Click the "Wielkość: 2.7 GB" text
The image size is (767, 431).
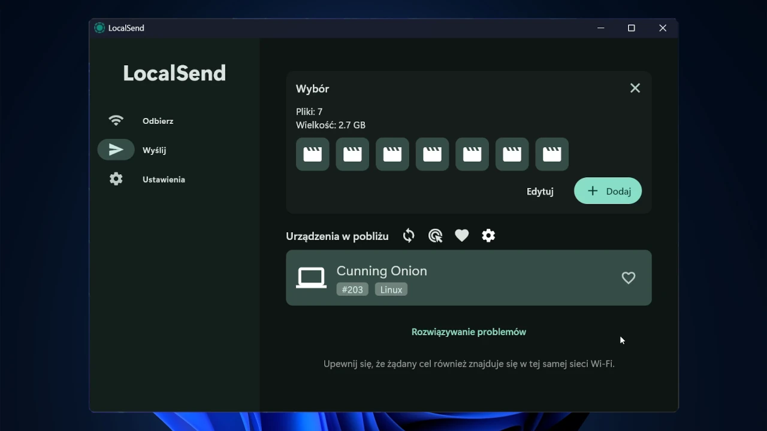331,125
